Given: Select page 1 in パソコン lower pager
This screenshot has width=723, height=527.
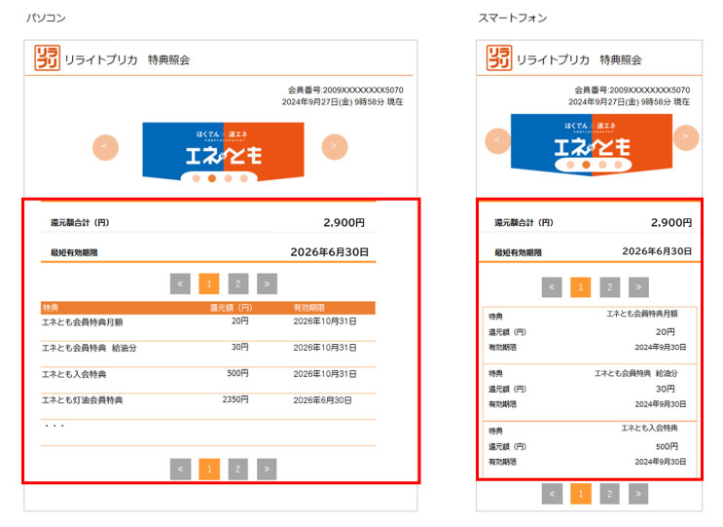Looking at the screenshot, I should click(209, 470).
